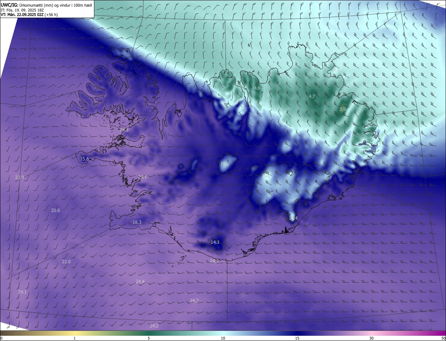Click the valid time 'VT: Mán. 22.09.2025 02Z'
446x341 pixels.
click(x=22, y=15)
